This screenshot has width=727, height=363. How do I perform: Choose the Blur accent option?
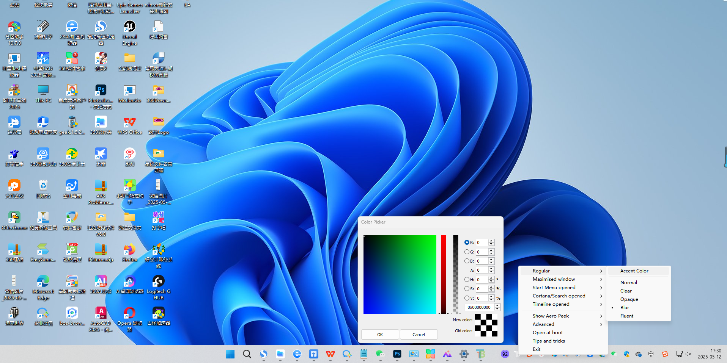624,307
